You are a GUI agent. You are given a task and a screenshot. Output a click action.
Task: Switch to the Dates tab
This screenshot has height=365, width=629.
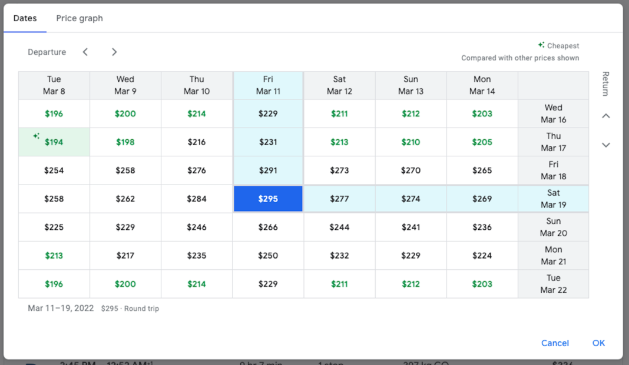[25, 18]
